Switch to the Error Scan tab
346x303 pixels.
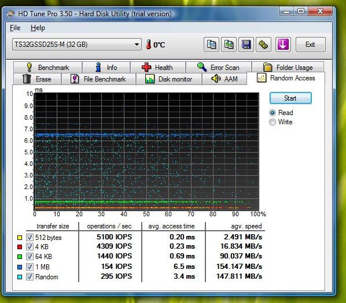point(219,67)
